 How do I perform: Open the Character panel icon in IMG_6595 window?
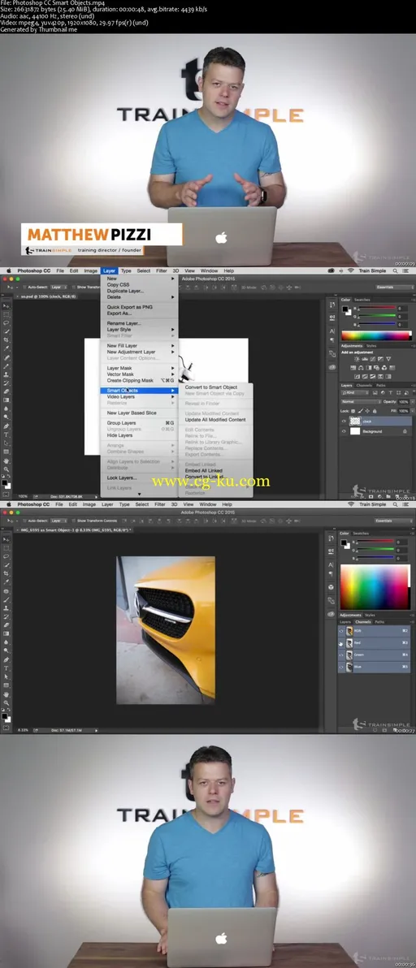[332, 564]
